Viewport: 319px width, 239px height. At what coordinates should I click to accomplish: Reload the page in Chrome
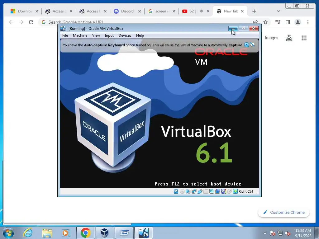pos(31,22)
